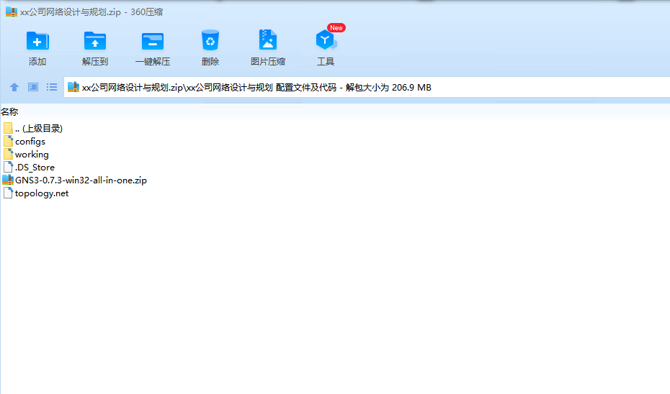Image resolution: width=670 pixels, height=394 pixels.
Task: Click the archive icon in address bar
Action: tap(73, 87)
